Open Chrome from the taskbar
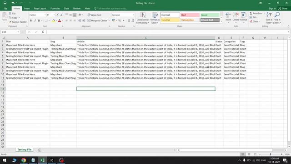 (24, 160)
